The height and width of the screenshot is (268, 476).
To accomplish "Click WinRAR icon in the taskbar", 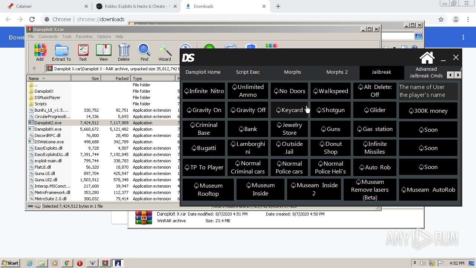I will [x=105, y=263].
